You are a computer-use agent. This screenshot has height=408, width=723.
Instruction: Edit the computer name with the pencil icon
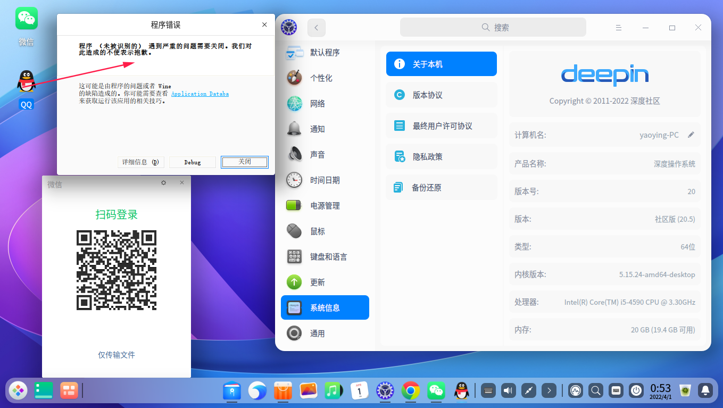pyautogui.click(x=691, y=135)
